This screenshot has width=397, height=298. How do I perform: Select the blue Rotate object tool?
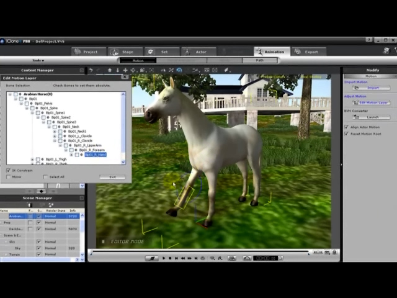tap(179, 70)
